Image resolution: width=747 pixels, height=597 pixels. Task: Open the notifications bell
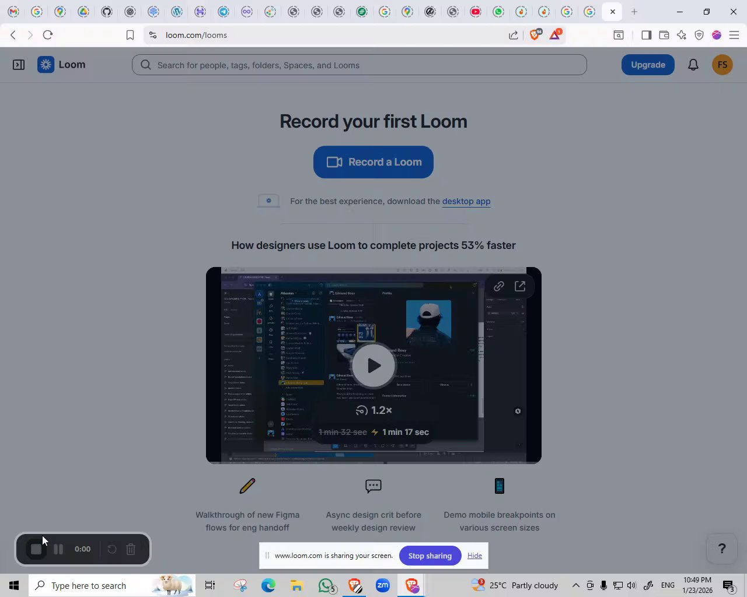(693, 65)
